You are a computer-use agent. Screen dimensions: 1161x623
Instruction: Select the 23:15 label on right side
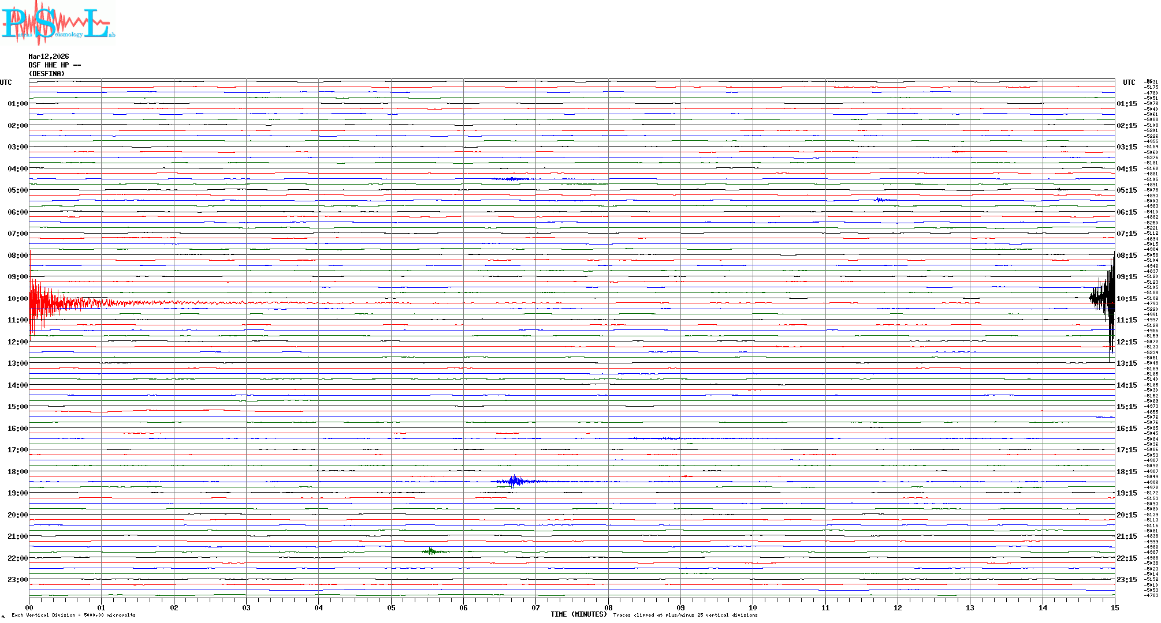(x=1126, y=580)
